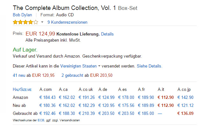
Task: Click the A.fr Amazon price € 189.90
Action: click(x=146, y=97)
